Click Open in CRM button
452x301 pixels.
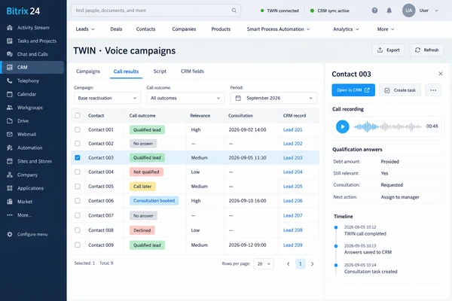click(353, 90)
